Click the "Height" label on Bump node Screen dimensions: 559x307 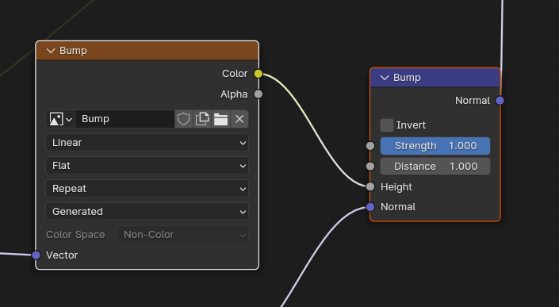[x=396, y=187]
